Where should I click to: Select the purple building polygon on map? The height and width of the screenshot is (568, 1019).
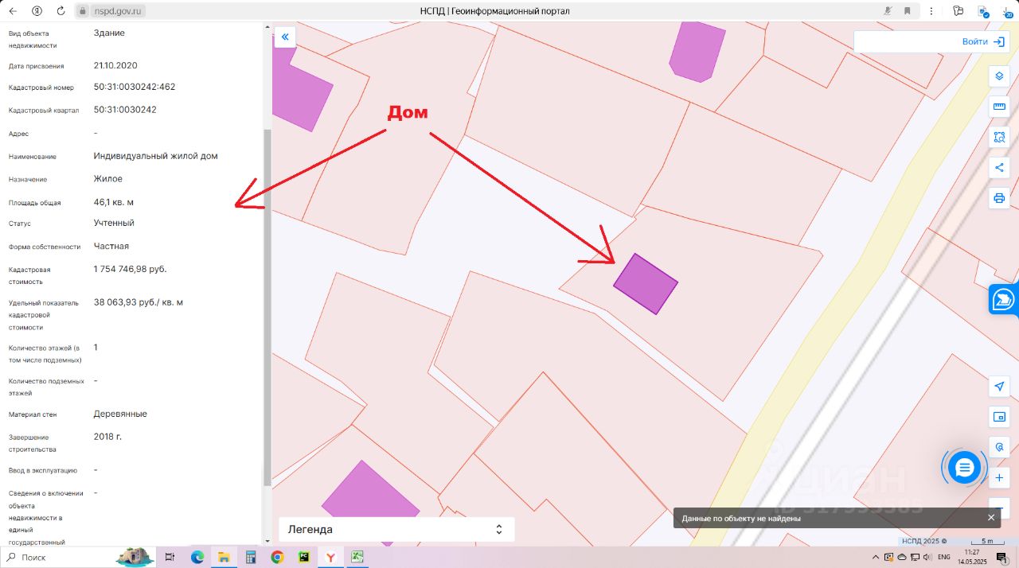pyautogui.click(x=645, y=284)
